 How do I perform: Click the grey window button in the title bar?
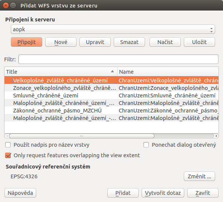pyautogui.click(x=13, y=6)
